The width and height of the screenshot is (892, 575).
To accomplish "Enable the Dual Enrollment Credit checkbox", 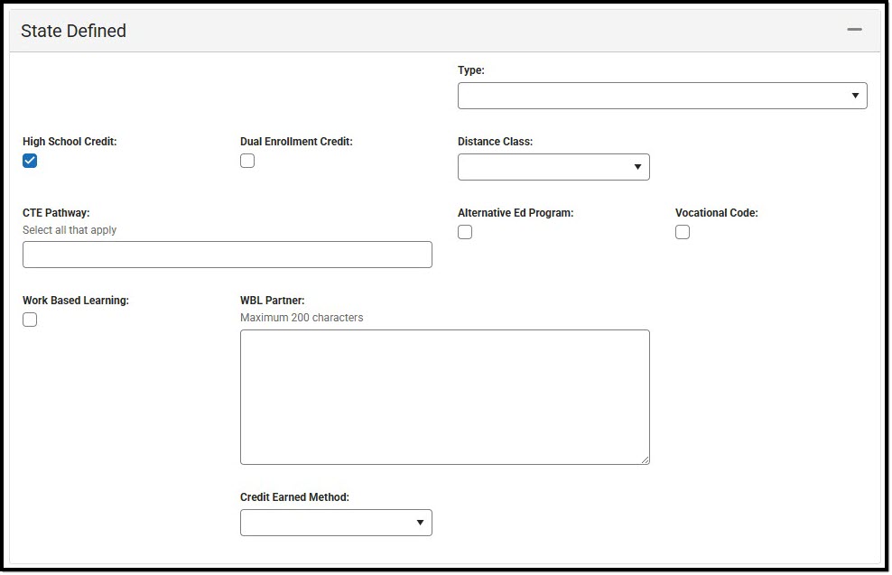I will pyautogui.click(x=247, y=161).
